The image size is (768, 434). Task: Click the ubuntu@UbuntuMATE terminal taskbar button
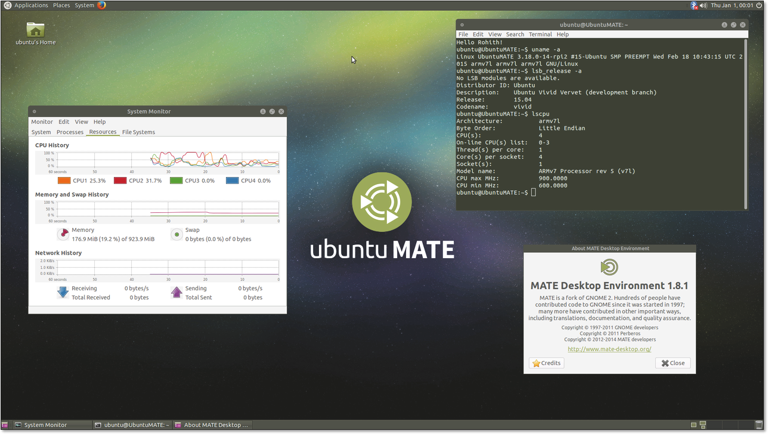point(132,425)
